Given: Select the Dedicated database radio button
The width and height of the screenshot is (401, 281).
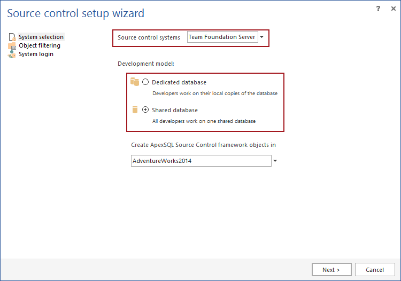Looking at the screenshot, I should click(145, 82).
